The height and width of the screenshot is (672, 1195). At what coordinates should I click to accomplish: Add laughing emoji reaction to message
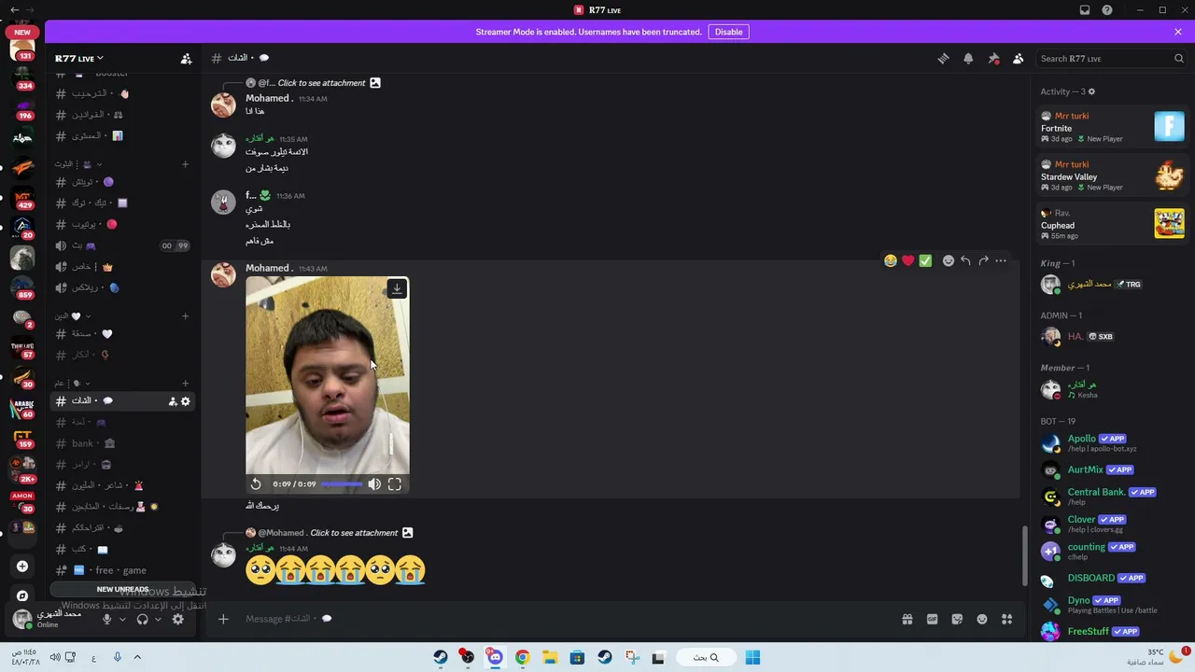point(891,261)
